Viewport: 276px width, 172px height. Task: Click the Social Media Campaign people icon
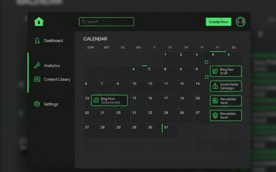pos(215,86)
